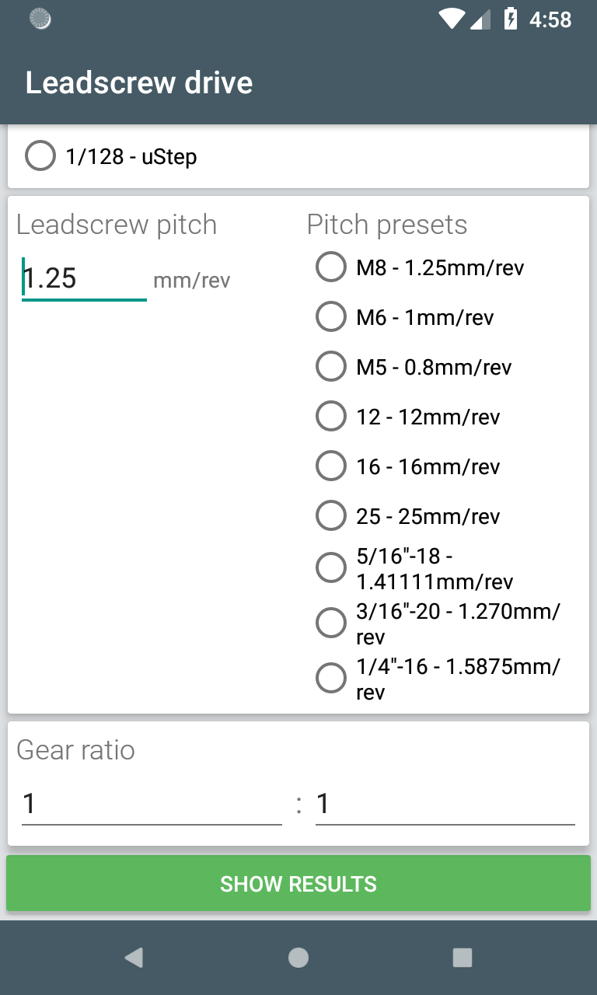Image resolution: width=597 pixels, height=995 pixels.
Task: Tap the cellular signal icon
Action: [x=481, y=19]
